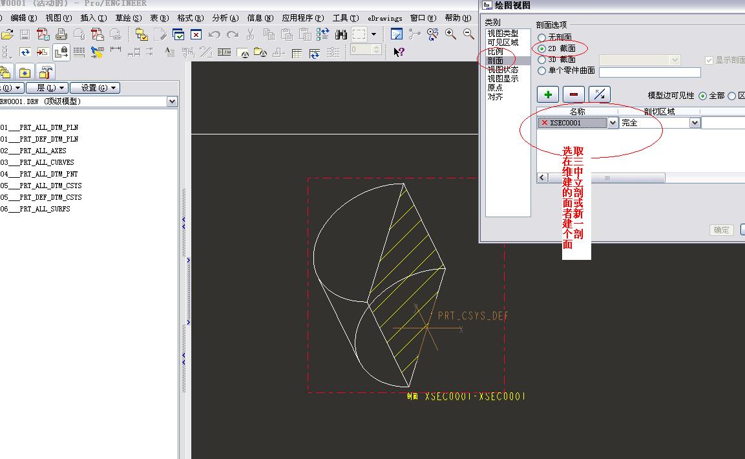Click the update tables icon
Screen dimensions: 745x459
coord(315,53)
